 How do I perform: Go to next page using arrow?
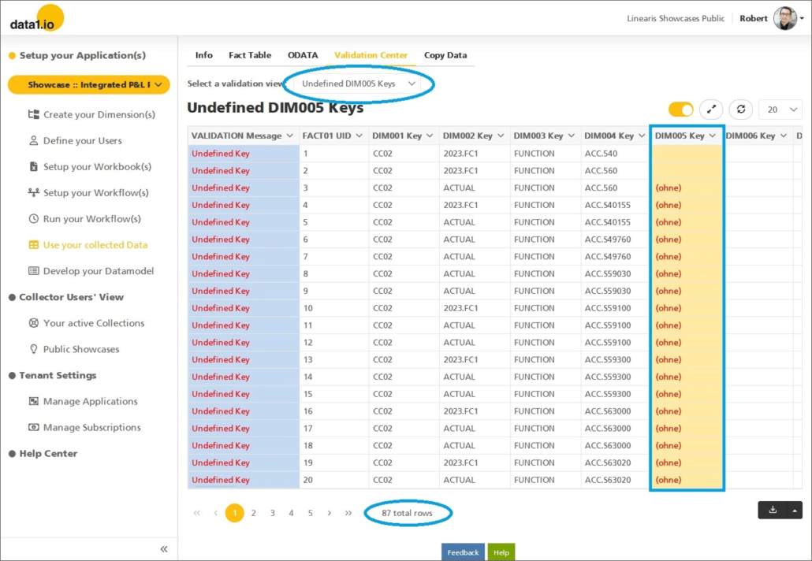coord(330,513)
